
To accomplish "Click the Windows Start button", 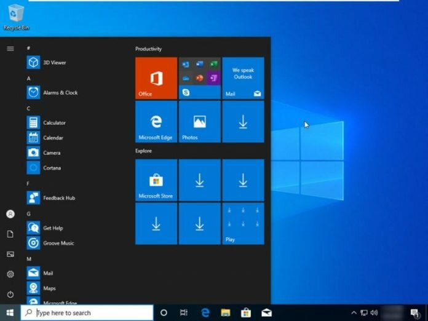I will (x=10, y=313).
